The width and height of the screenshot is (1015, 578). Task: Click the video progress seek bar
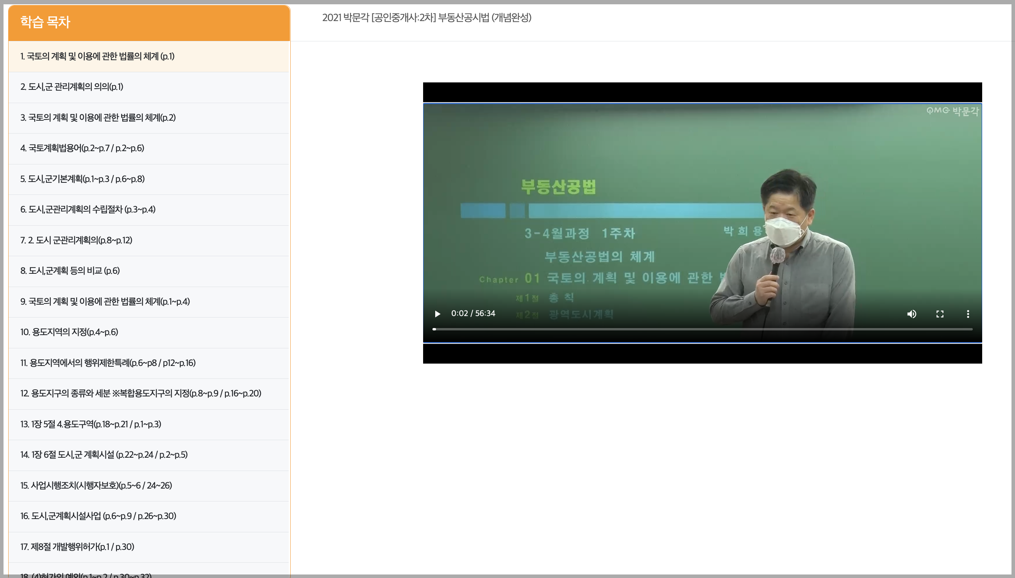pos(702,329)
